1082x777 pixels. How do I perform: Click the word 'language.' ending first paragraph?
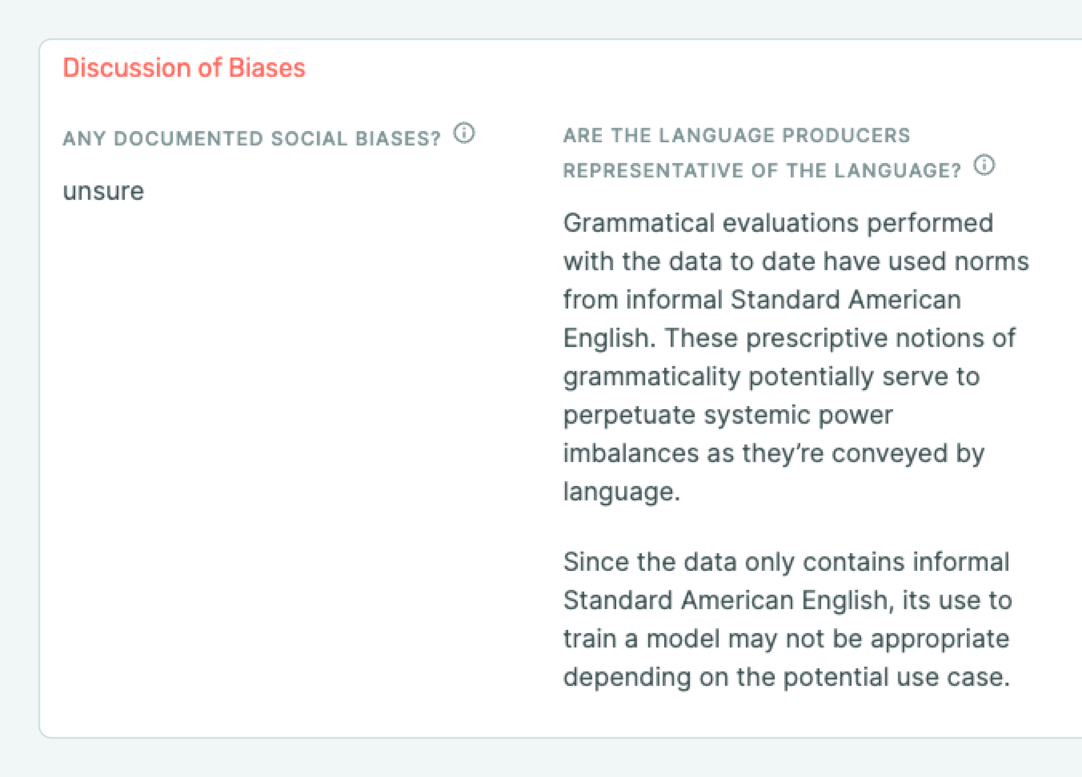pyautogui.click(x=622, y=491)
